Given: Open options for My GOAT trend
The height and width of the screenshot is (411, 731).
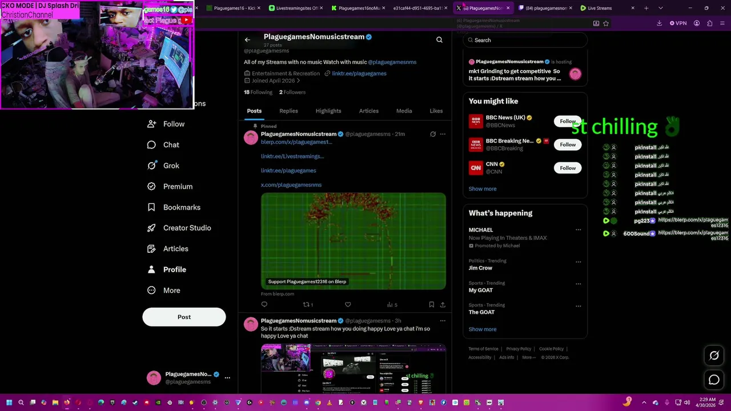Looking at the screenshot, I should tap(578, 284).
